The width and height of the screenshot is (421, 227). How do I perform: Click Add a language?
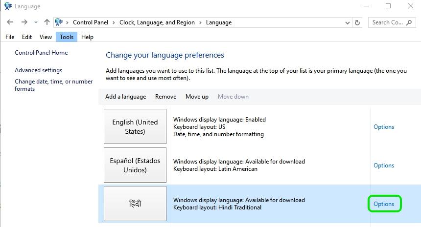point(126,97)
